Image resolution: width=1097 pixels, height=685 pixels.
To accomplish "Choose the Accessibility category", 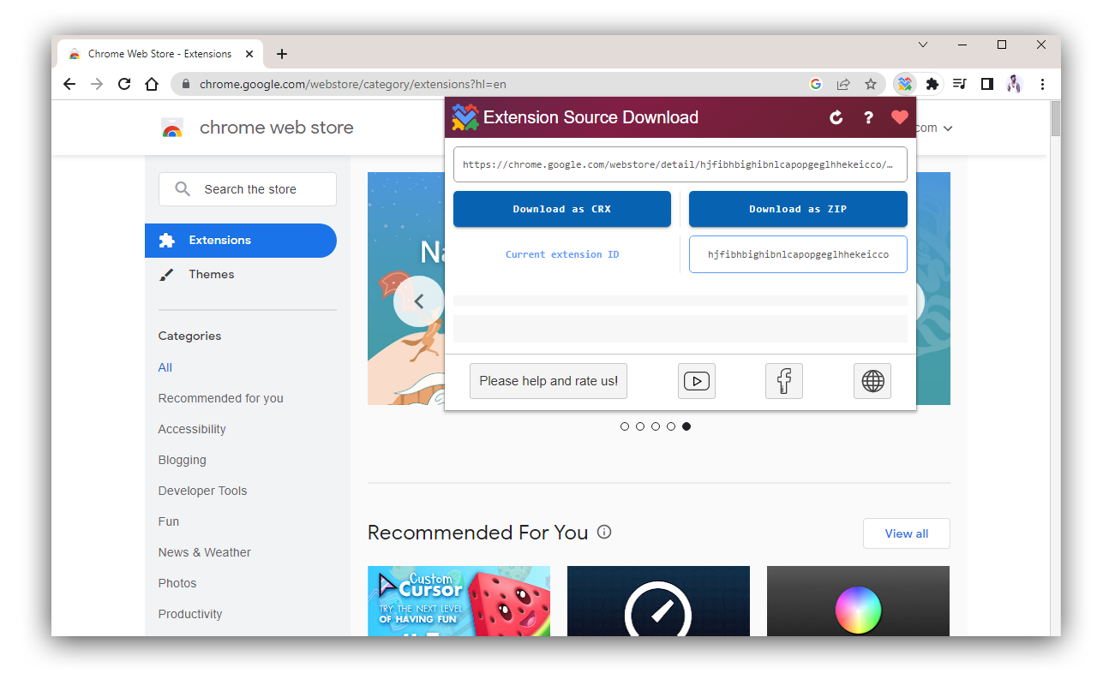I will pyautogui.click(x=192, y=429).
